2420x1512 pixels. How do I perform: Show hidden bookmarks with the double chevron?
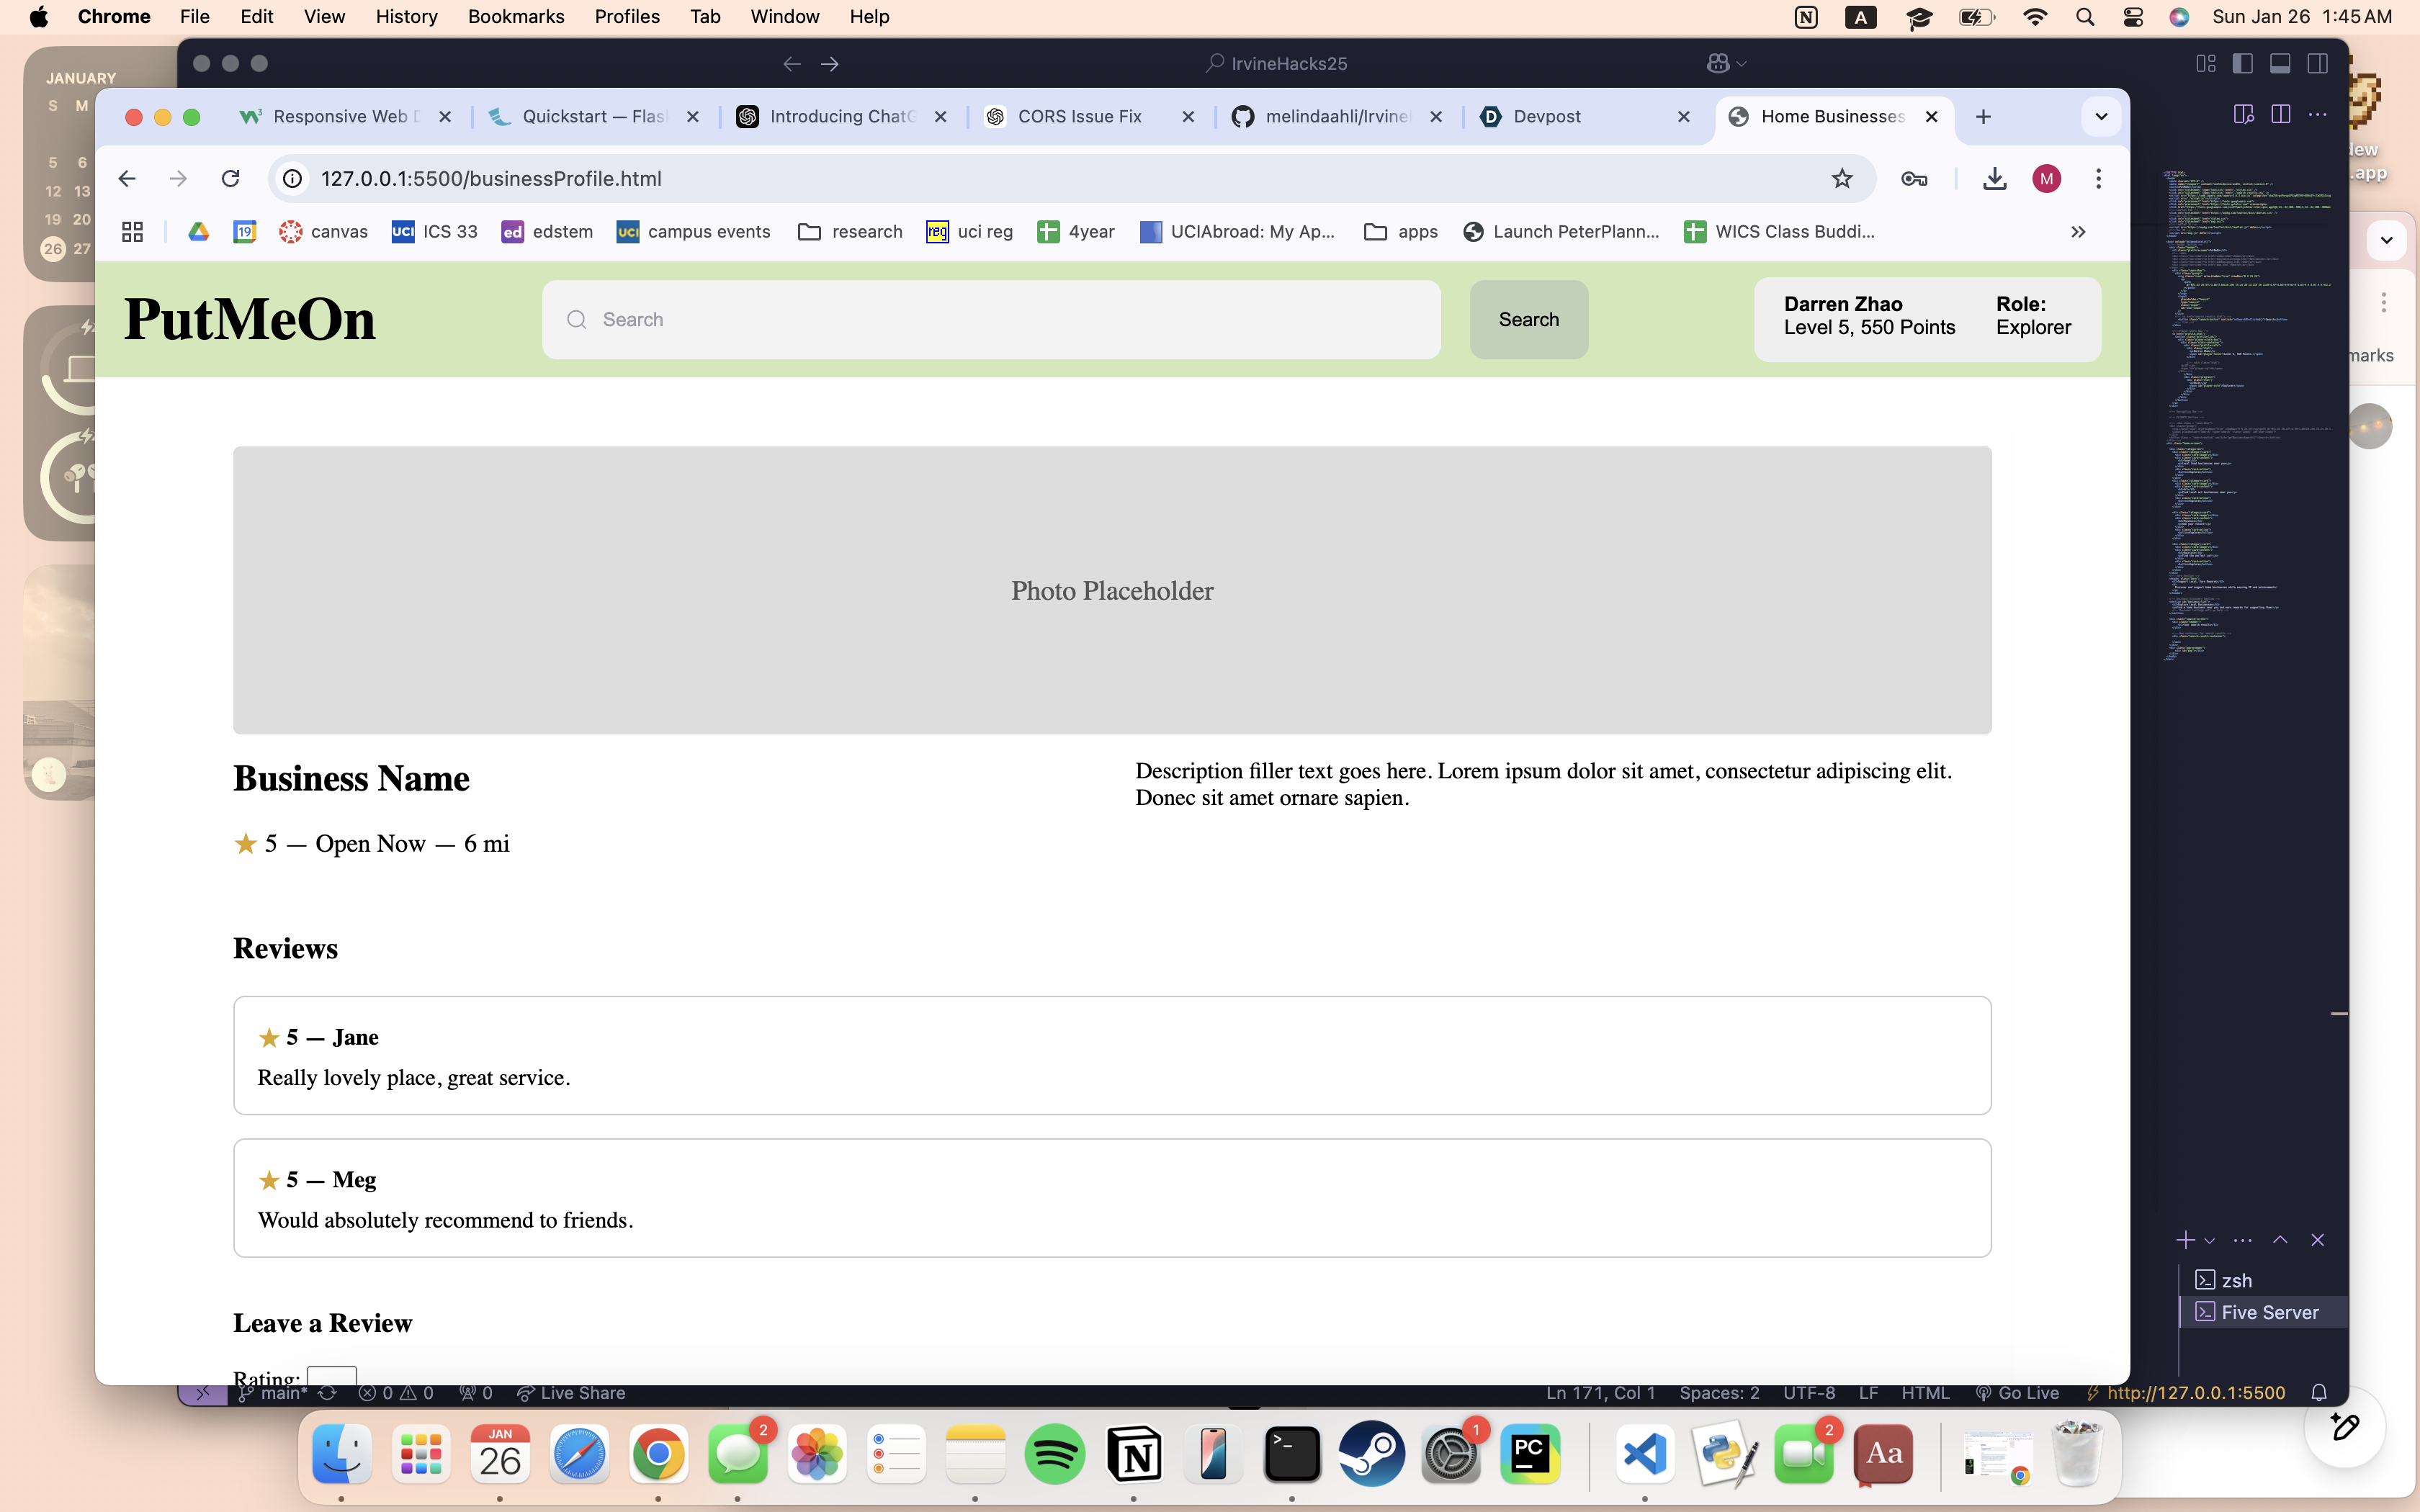tap(2078, 232)
